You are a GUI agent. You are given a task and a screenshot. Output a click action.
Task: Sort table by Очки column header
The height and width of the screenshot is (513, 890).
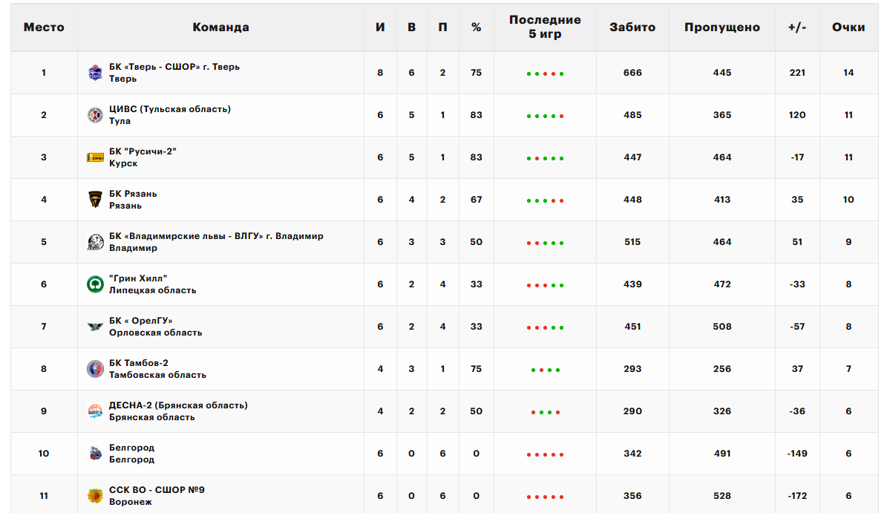(x=848, y=27)
